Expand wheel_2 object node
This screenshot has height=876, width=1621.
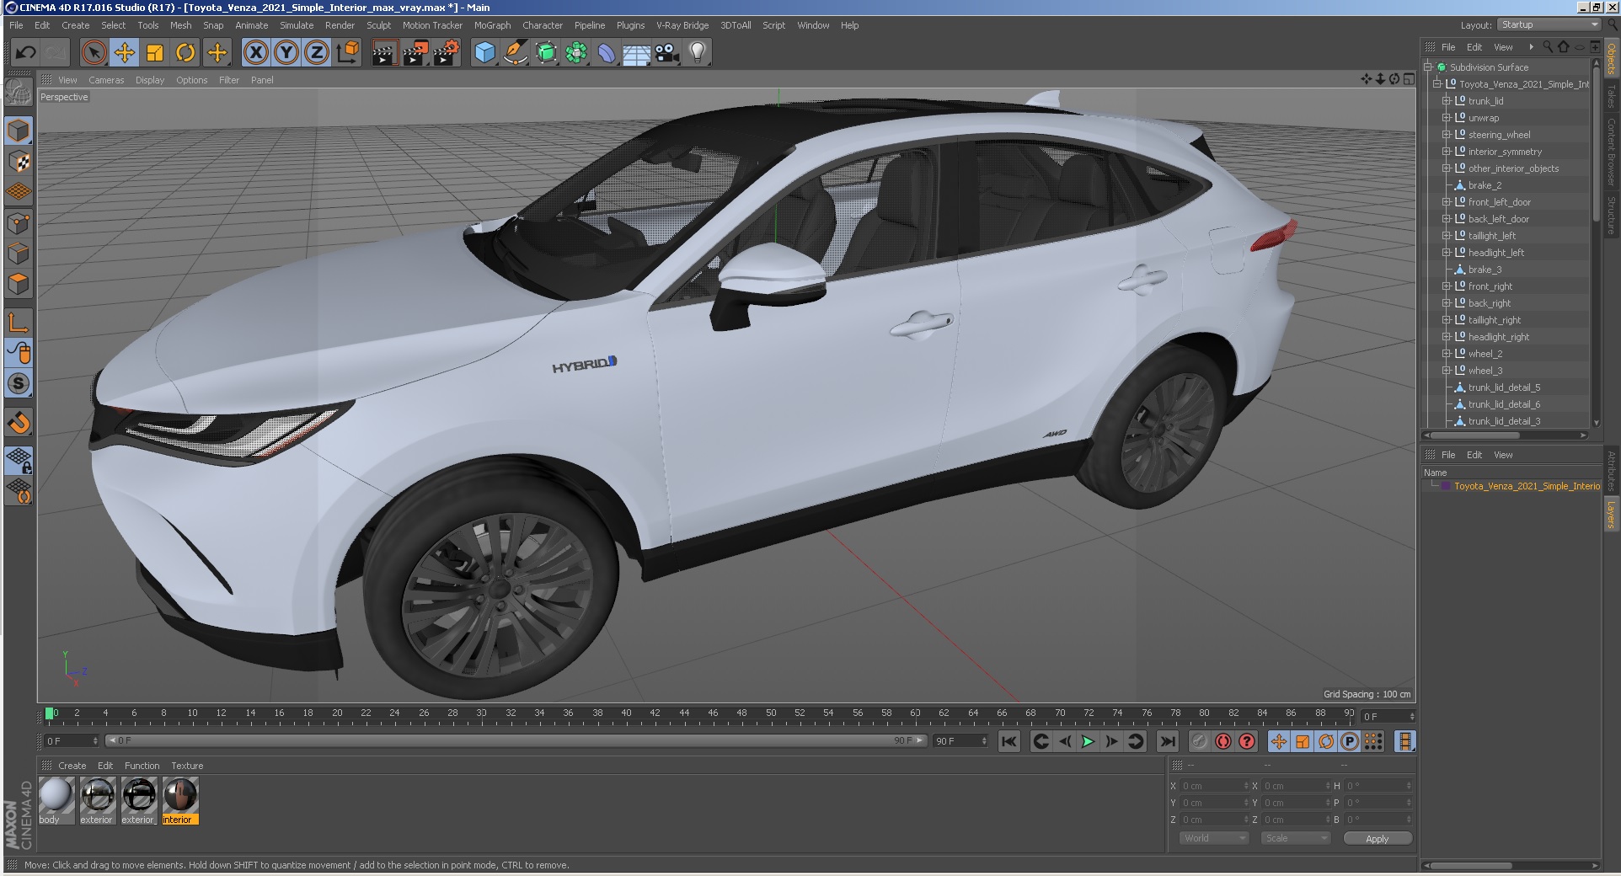click(1446, 354)
